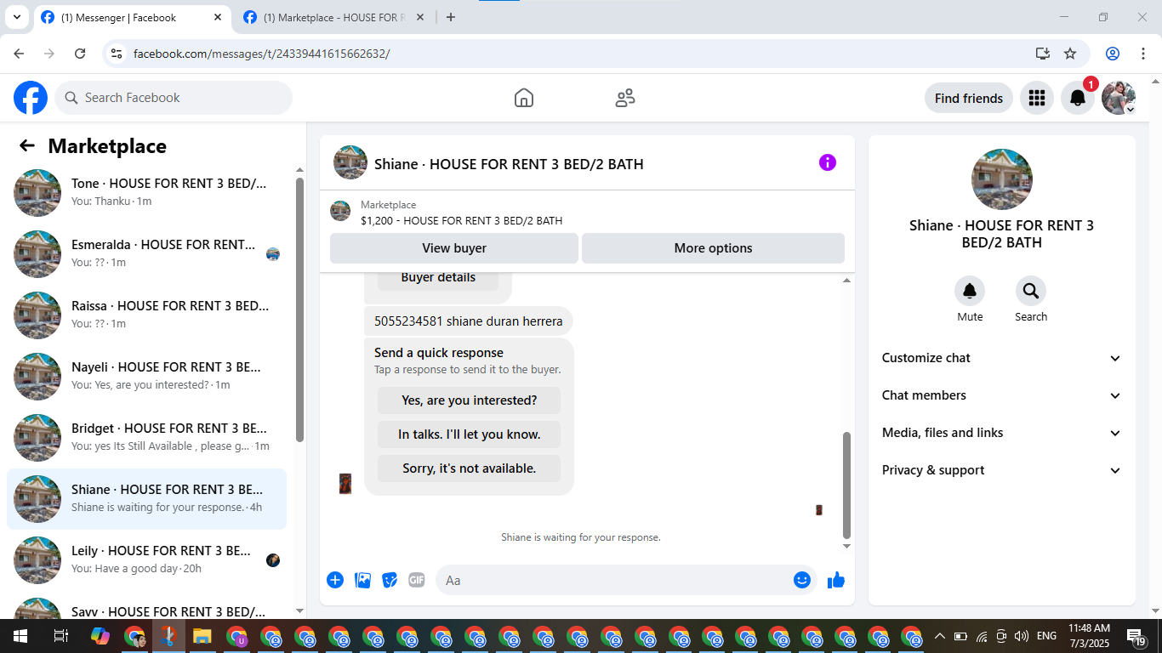Select the Messenger | Facebook browser tab

coord(132,17)
